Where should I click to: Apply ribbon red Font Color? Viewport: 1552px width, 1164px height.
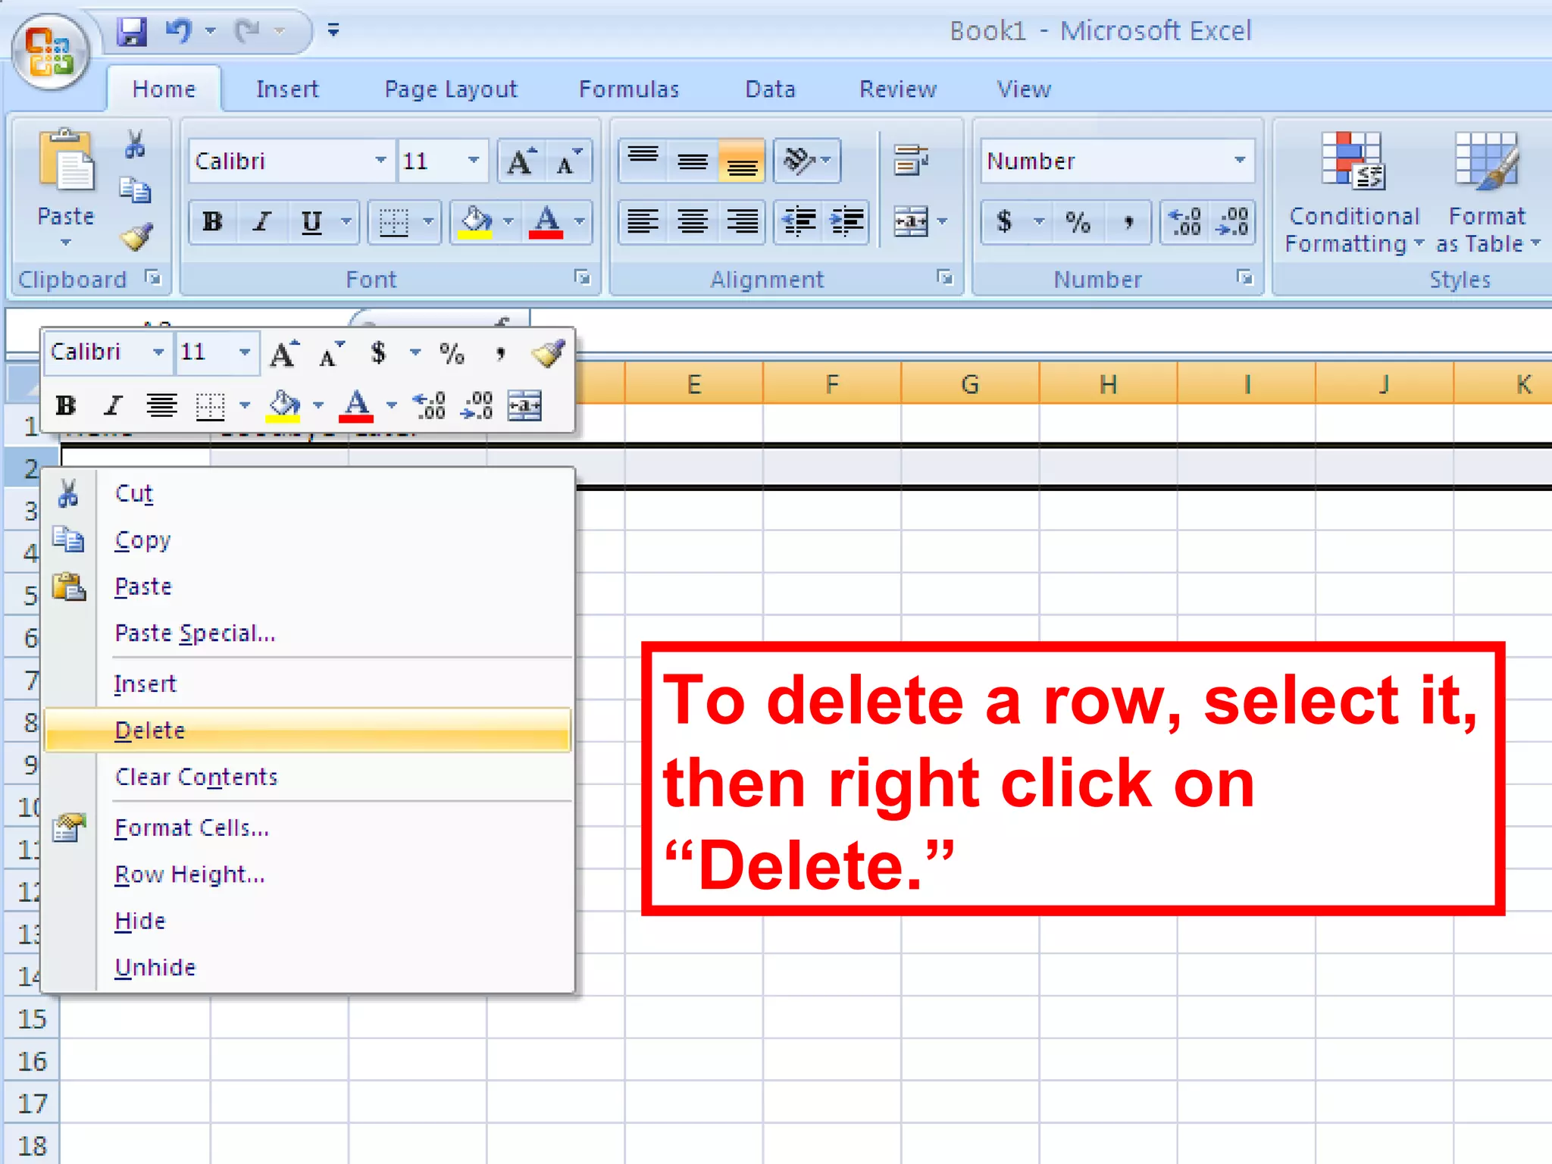pyautogui.click(x=546, y=222)
